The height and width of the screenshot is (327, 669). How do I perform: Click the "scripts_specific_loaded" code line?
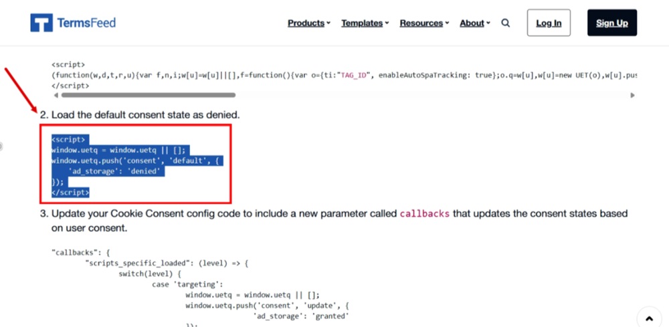click(x=167, y=263)
